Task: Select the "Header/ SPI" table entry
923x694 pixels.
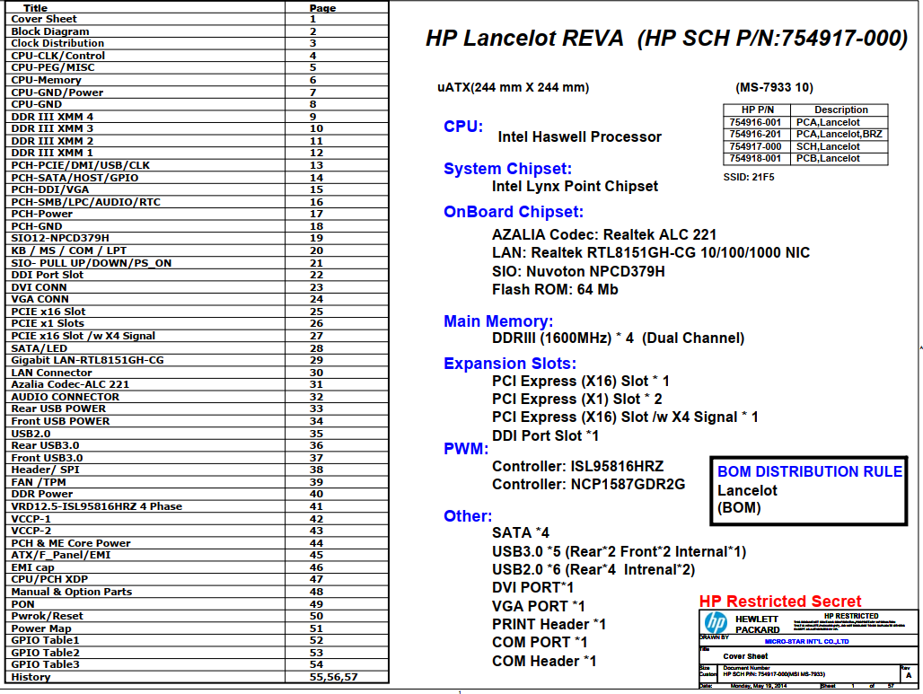Action: point(45,470)
